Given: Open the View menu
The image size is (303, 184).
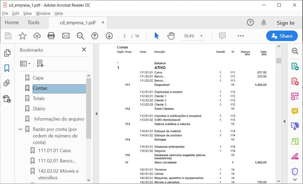Looking at the screenshot, I should coord(28,13).
